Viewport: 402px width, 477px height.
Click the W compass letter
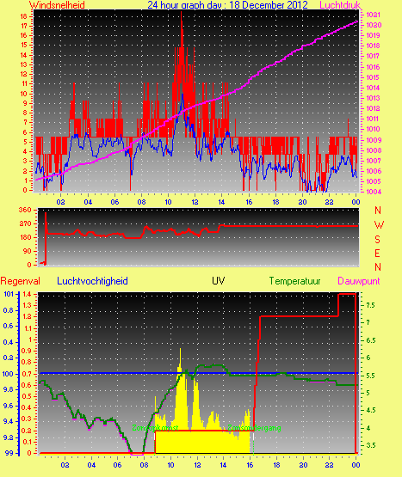(379, 225)
